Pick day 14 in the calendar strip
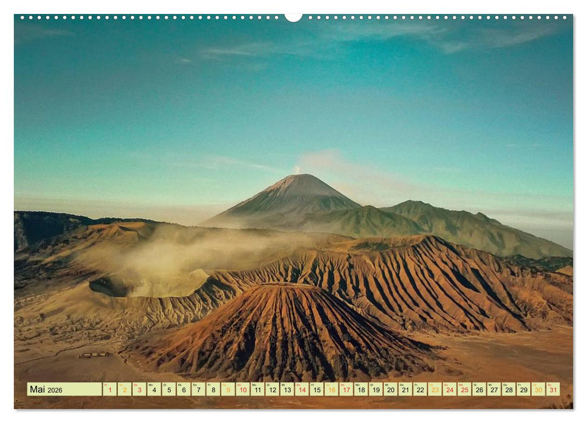Screen dimensions: 587x423 (x=302, y=389)
